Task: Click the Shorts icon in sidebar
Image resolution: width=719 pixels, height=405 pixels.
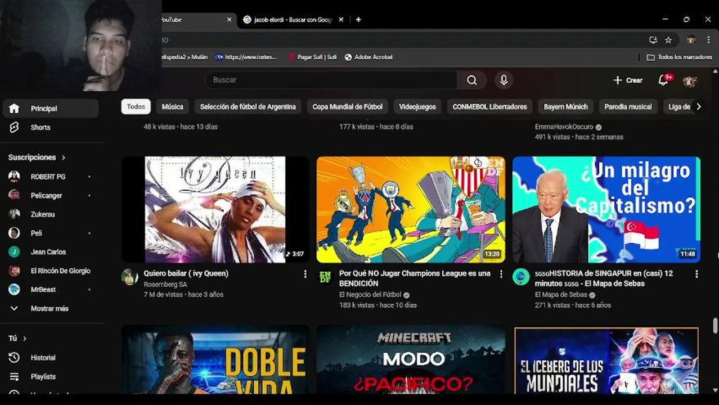Action: [x=15, y=127]
